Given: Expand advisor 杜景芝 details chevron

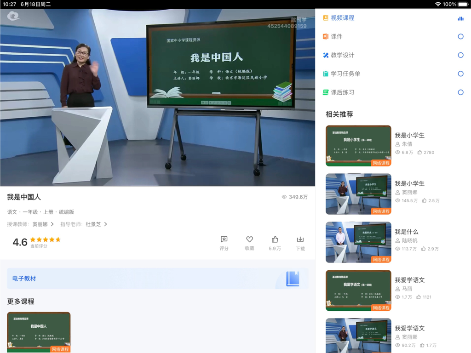Looking at the screenshot, I should click(106, 224).
